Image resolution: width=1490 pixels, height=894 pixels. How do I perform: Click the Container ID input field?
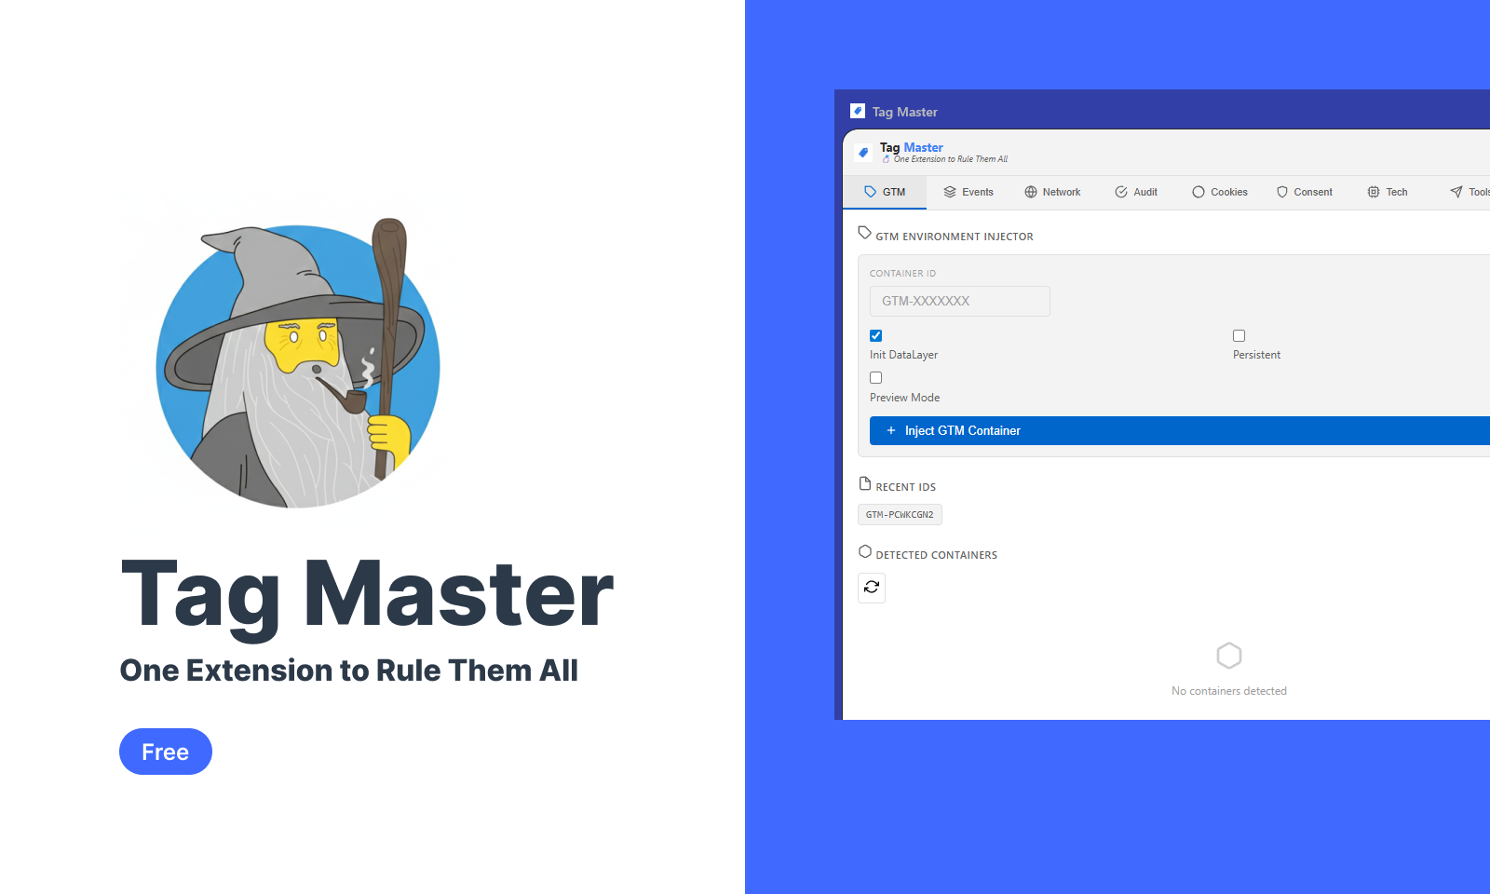click(959, 301)
